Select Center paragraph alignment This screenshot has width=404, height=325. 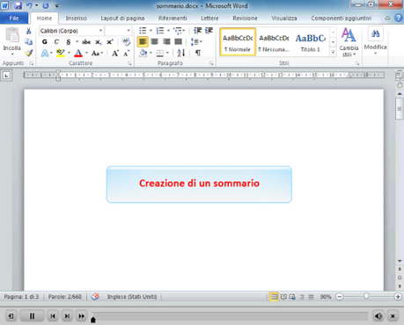click(x=155, y=42)
